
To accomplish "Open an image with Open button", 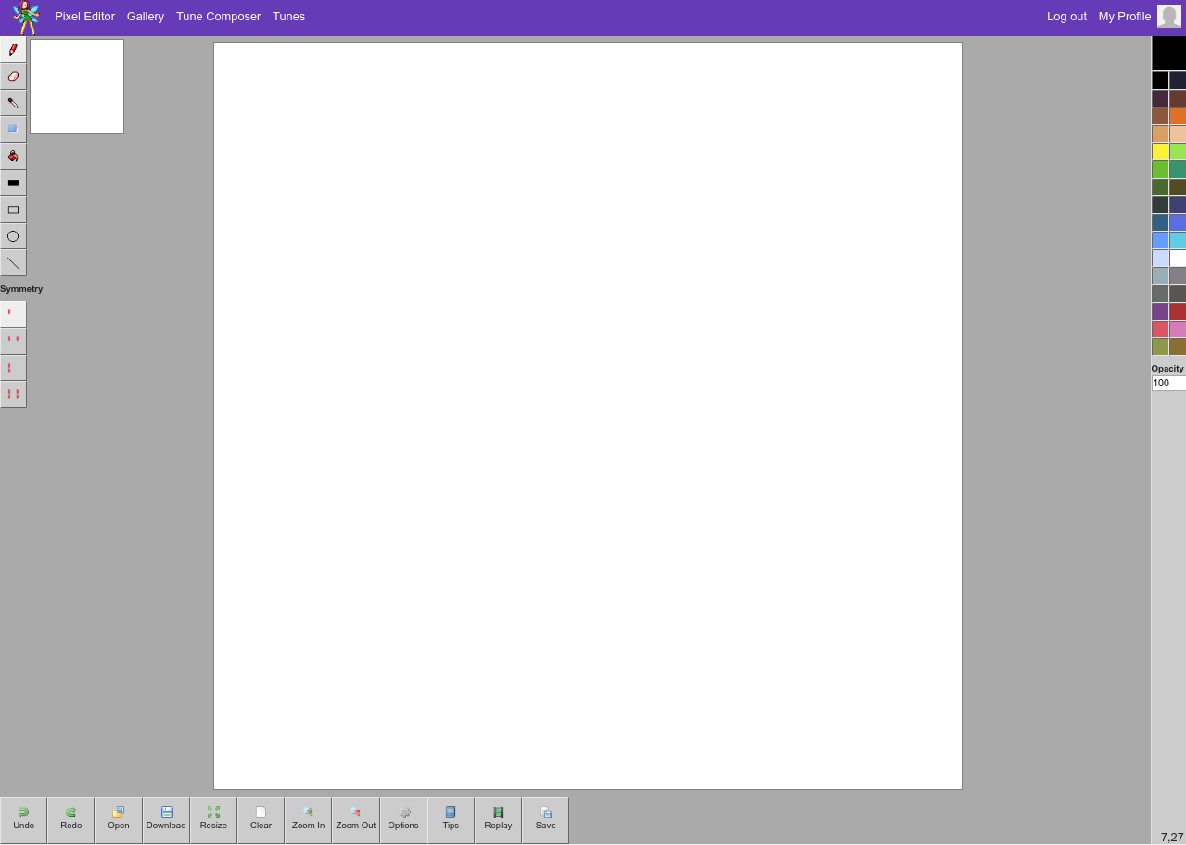I will pos(119,820).
